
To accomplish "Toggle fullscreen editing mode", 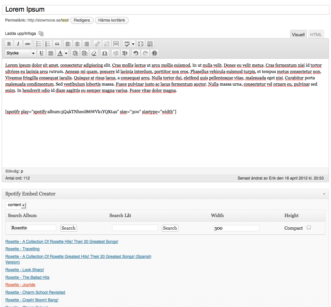I will [x=140, y=44].
